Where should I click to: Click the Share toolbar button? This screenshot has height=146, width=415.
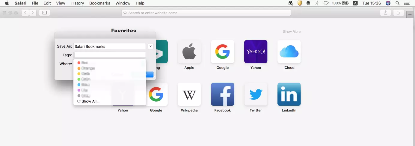pos(386,13)
